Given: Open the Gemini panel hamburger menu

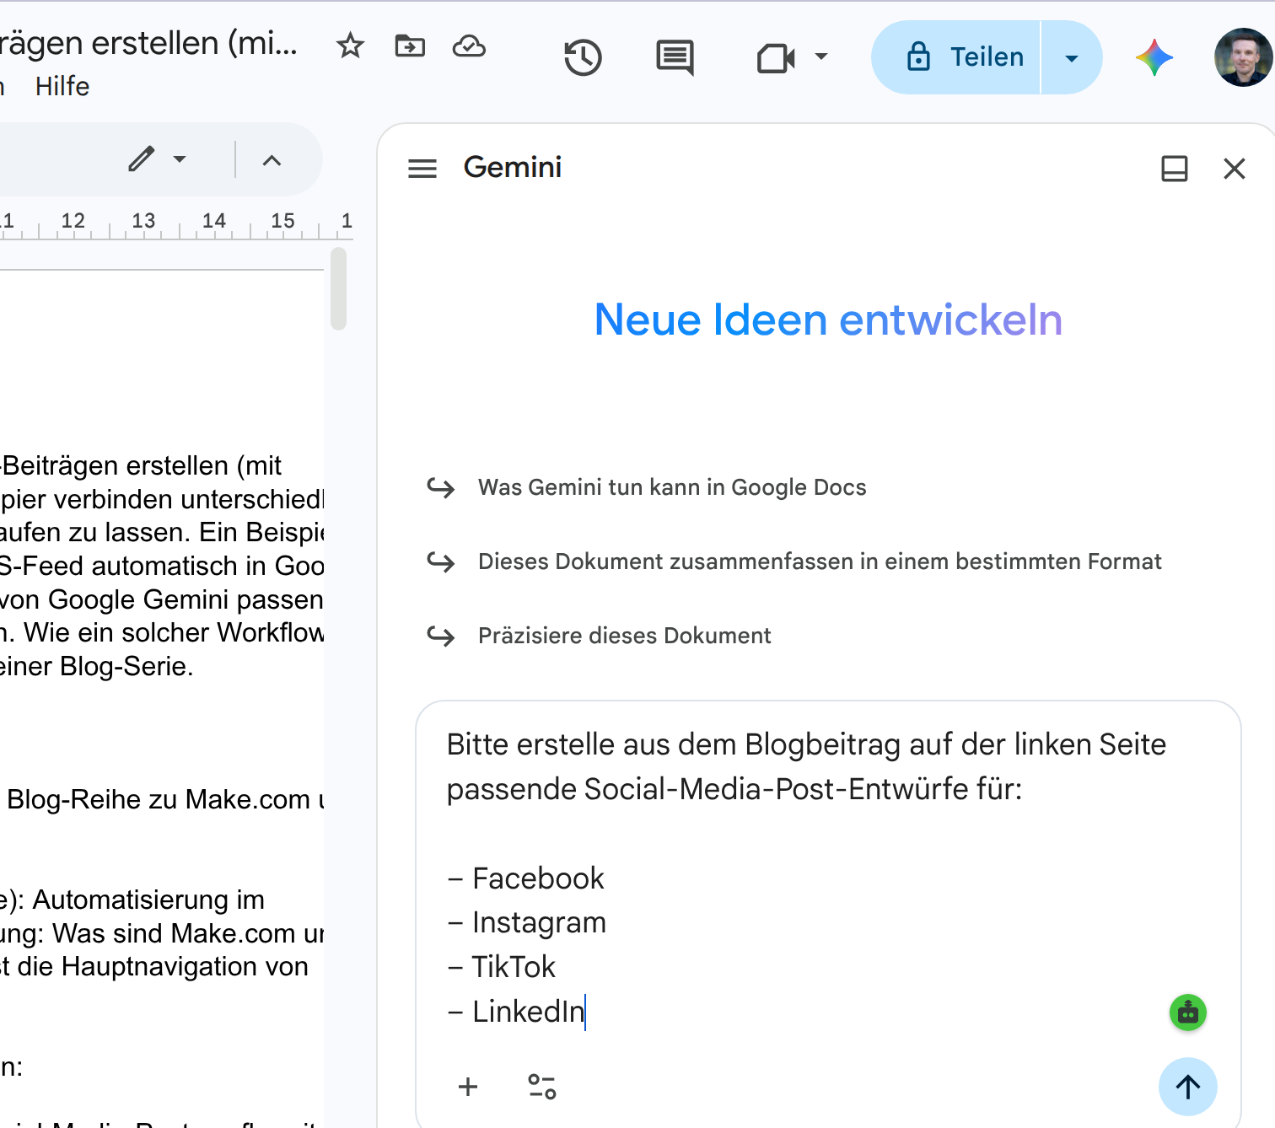Looking at the screenshot, I should tap(422, 169).
